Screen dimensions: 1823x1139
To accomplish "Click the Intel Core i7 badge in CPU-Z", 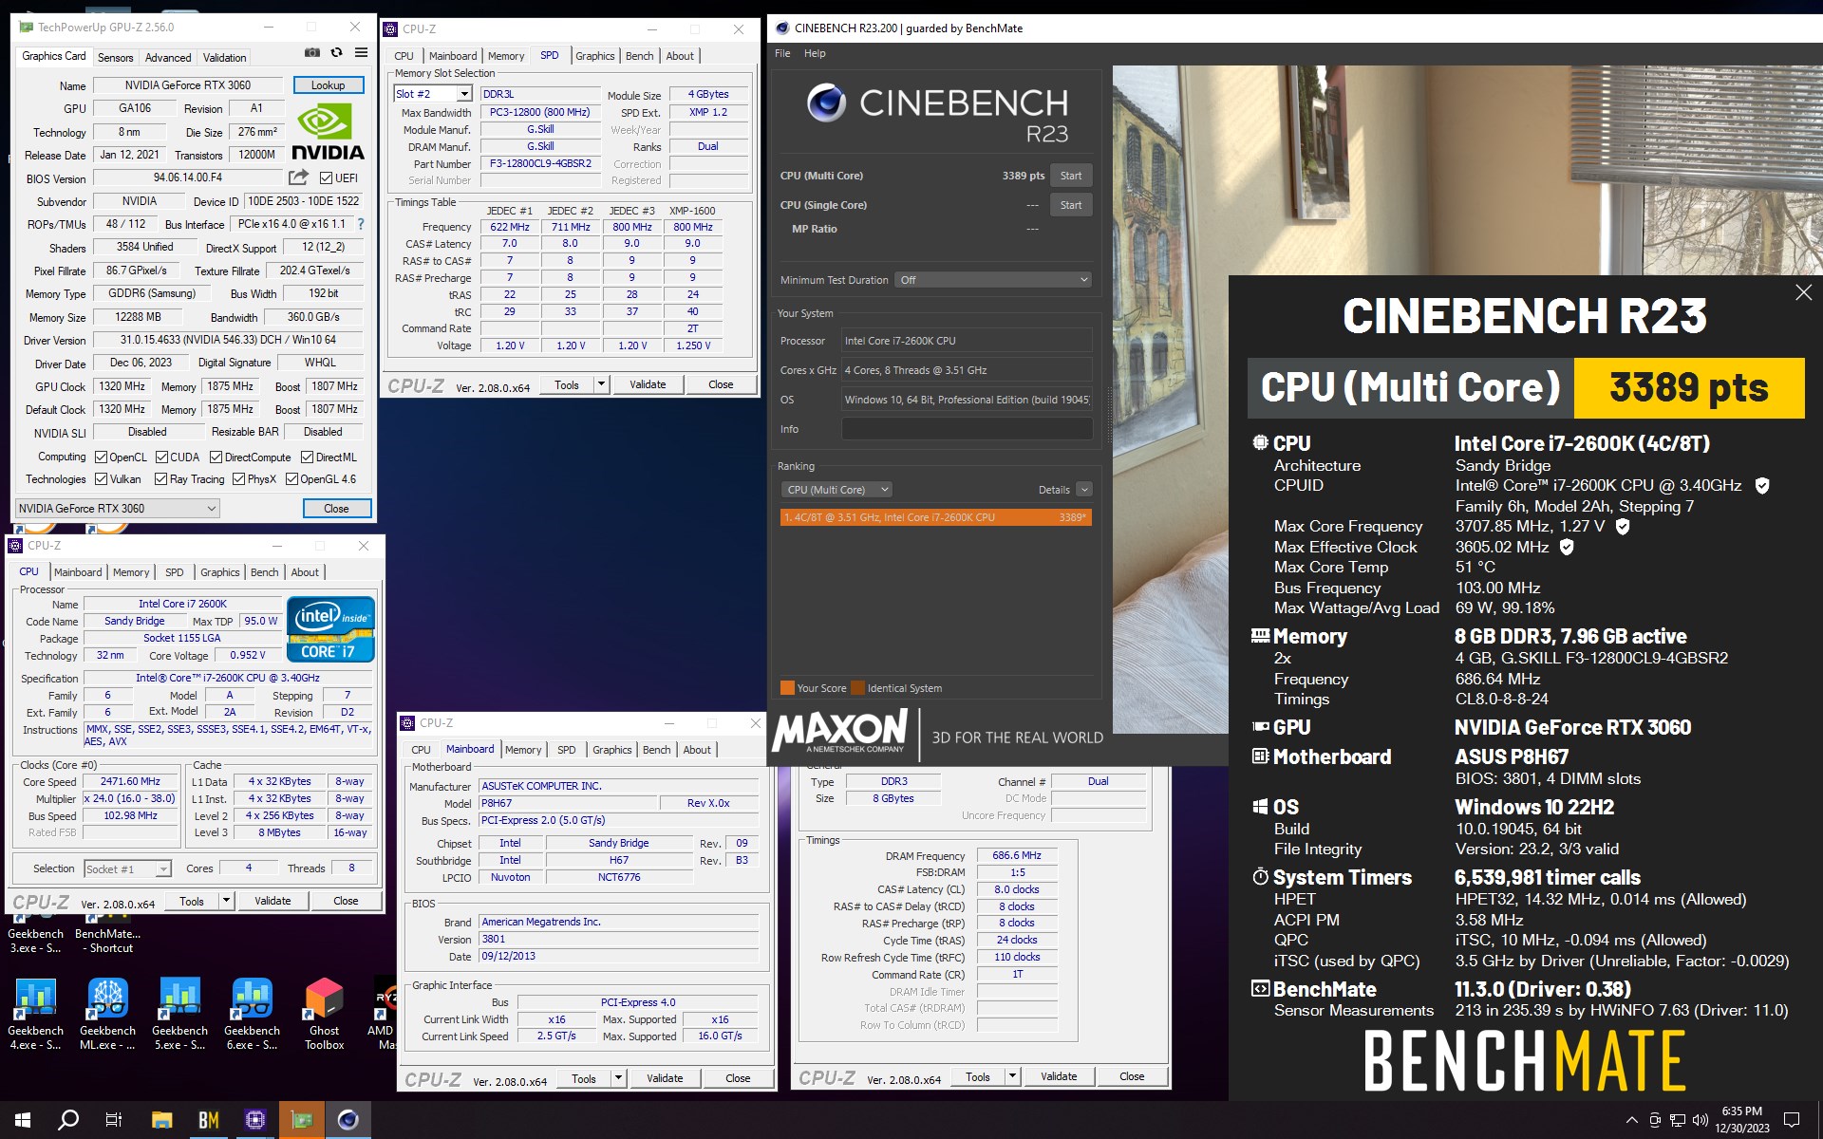I will pyautogui.click(x=330, y=629).
